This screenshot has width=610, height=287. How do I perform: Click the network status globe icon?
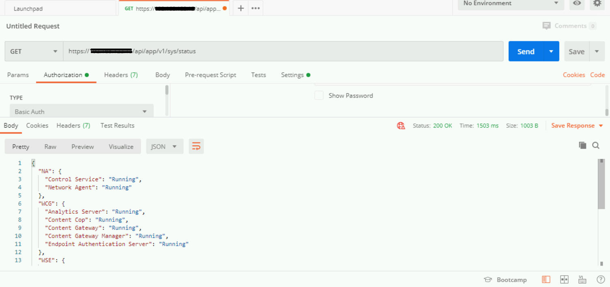401,125
